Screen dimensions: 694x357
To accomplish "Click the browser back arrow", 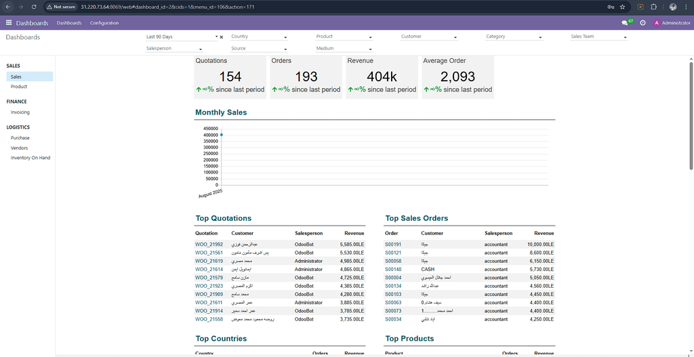I will coord(7,7).
